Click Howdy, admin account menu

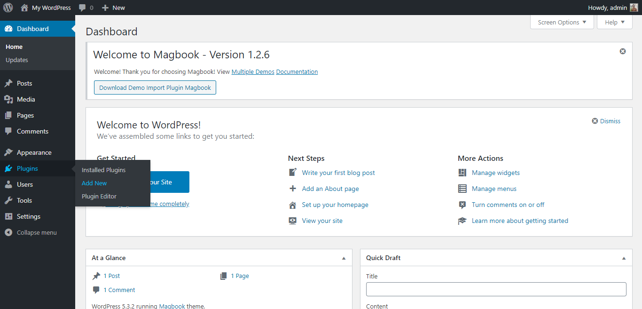pos(613,8)
